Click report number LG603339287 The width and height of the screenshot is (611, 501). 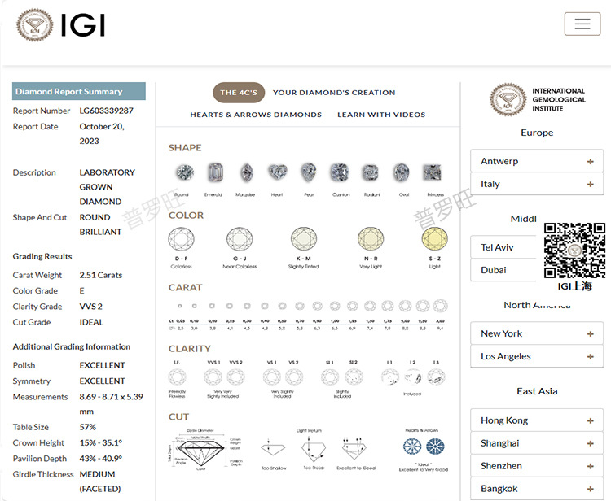coord(107,111)
